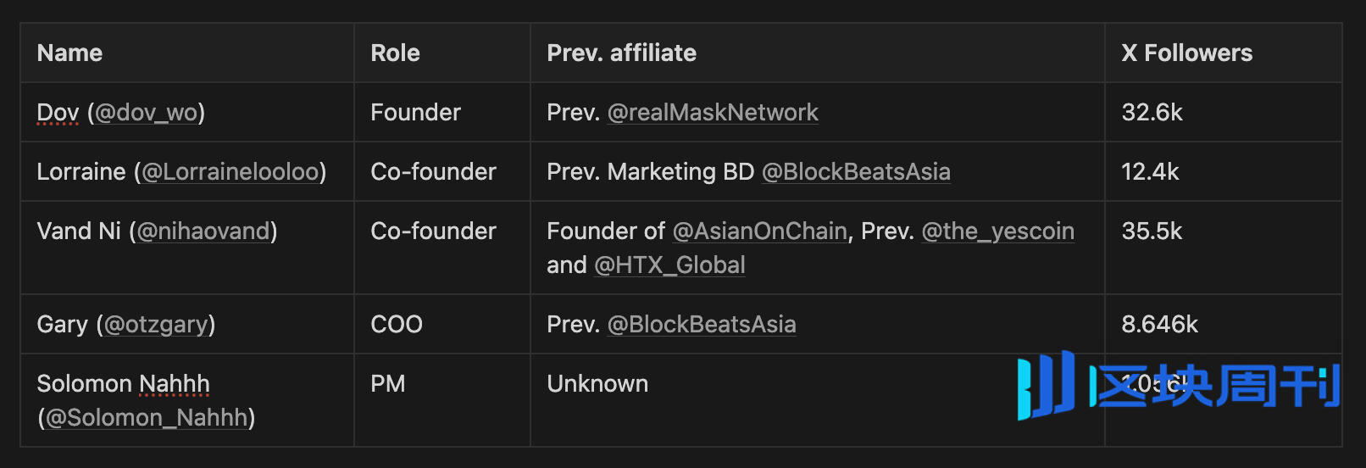
Task: Select the Unknown affiliate cell
Action: click(x=818, y=400)
